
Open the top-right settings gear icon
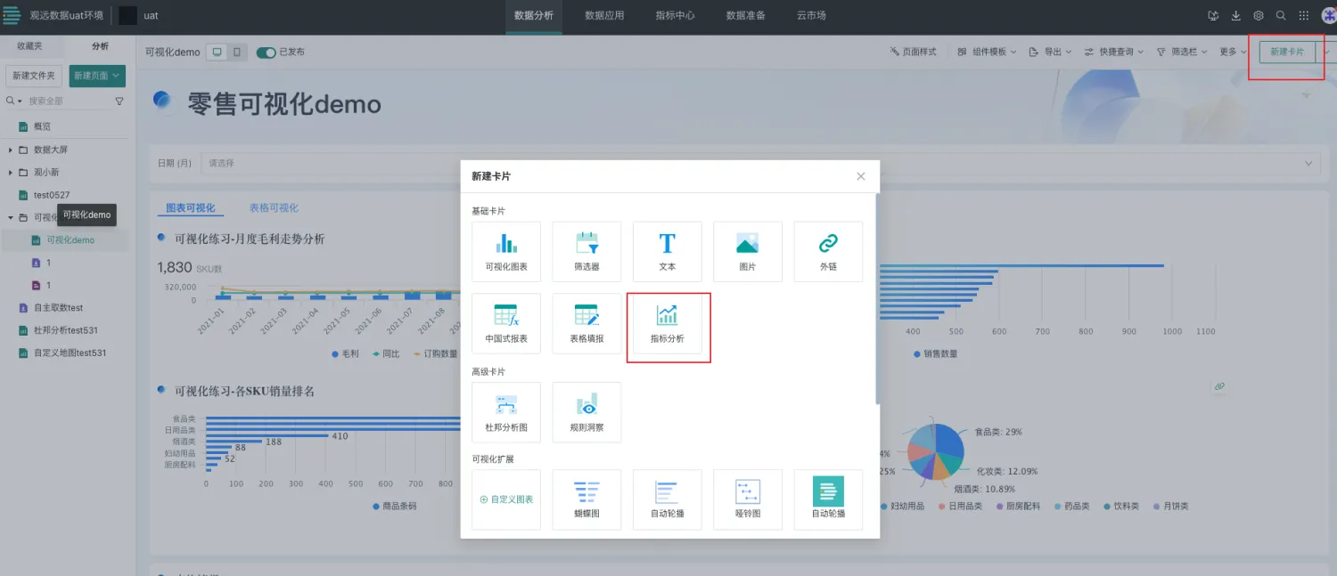pyautogui.click(x=1258, y=15)
